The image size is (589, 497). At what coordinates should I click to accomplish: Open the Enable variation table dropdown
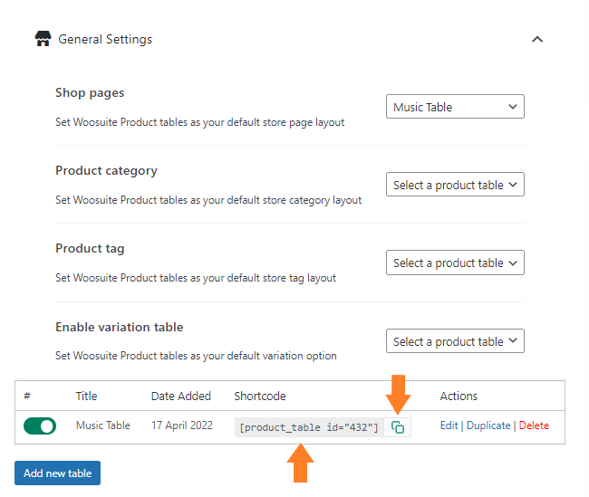point(455,341)
